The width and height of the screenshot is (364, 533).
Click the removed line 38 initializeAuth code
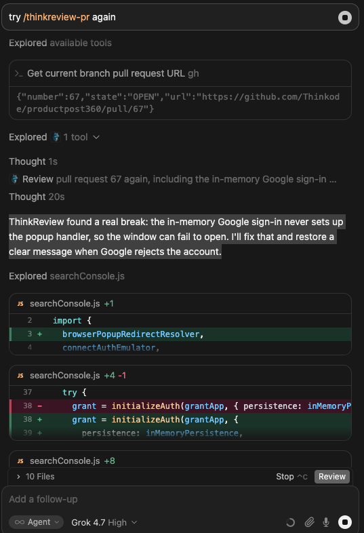(x=180, y=406)
